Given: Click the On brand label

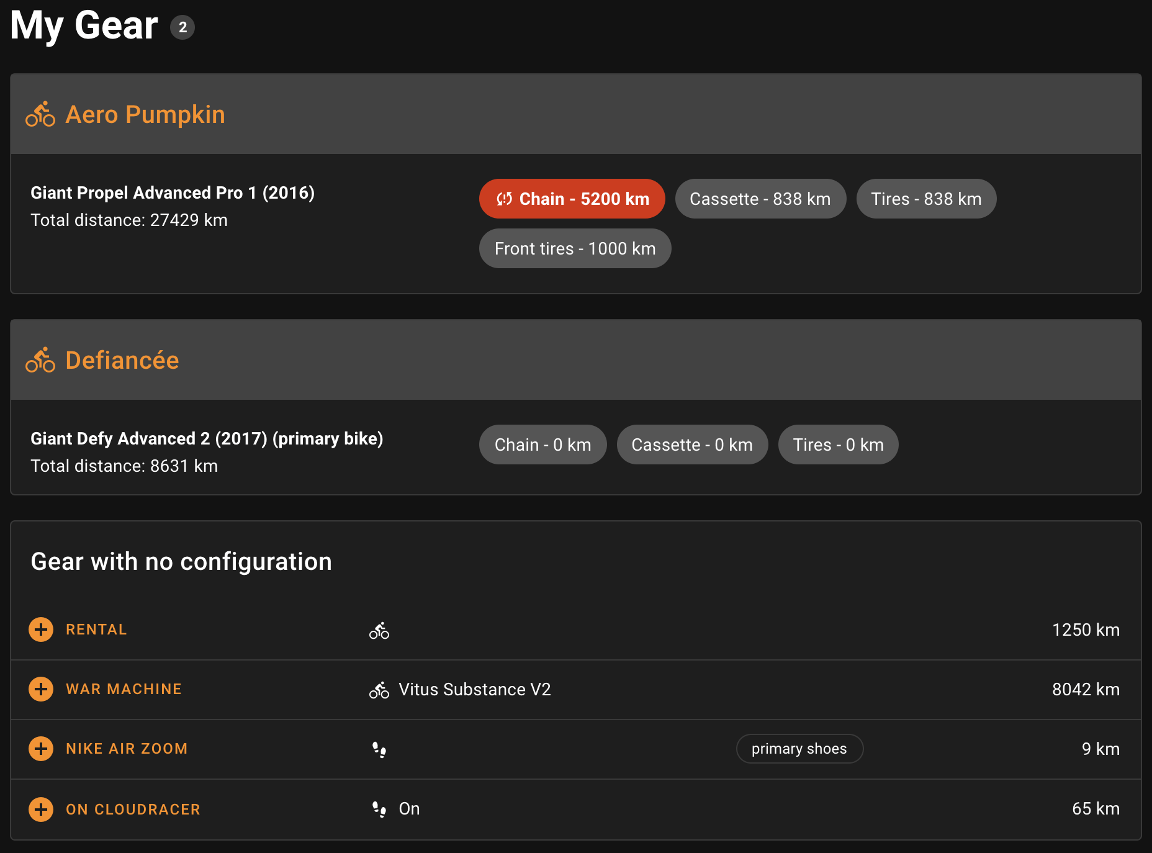Looking at the screenshot, I should point(409,809).
